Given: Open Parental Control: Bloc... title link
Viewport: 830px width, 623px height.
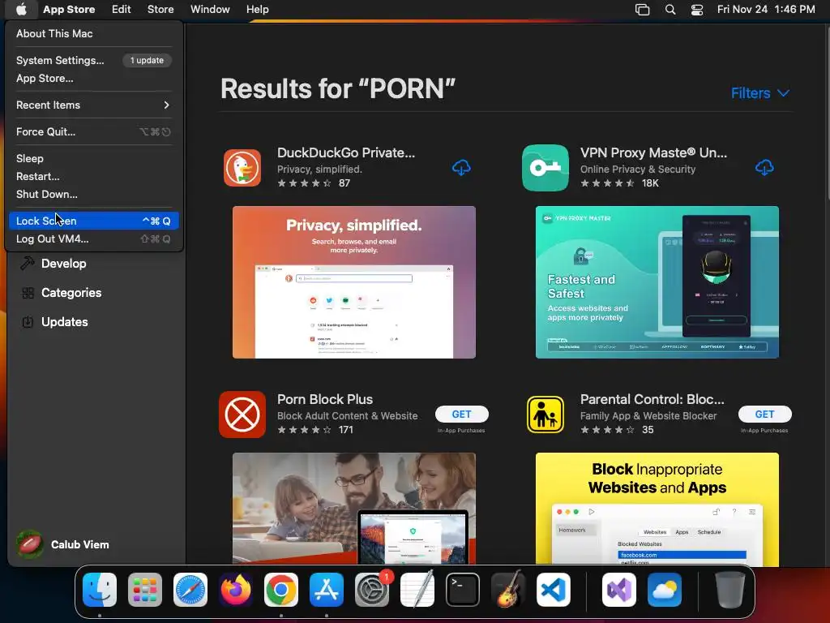Looking at the screenshot, I should point(652,399).
